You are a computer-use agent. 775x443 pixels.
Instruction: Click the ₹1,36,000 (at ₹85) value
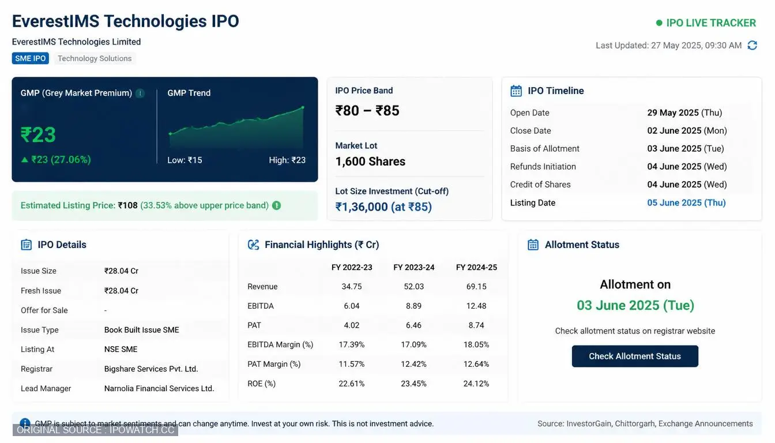click(x=383, y=207)
